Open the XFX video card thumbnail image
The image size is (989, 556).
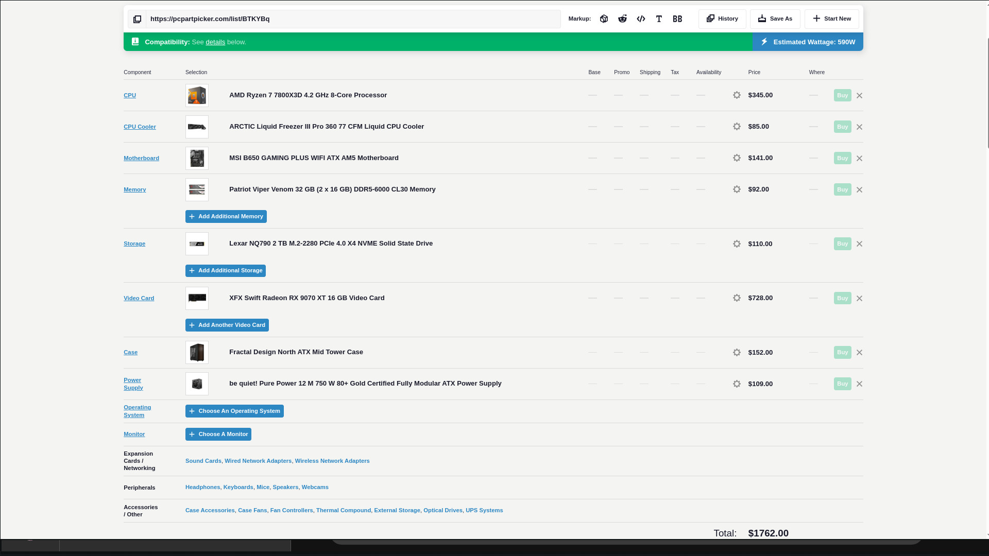point(197,299)
